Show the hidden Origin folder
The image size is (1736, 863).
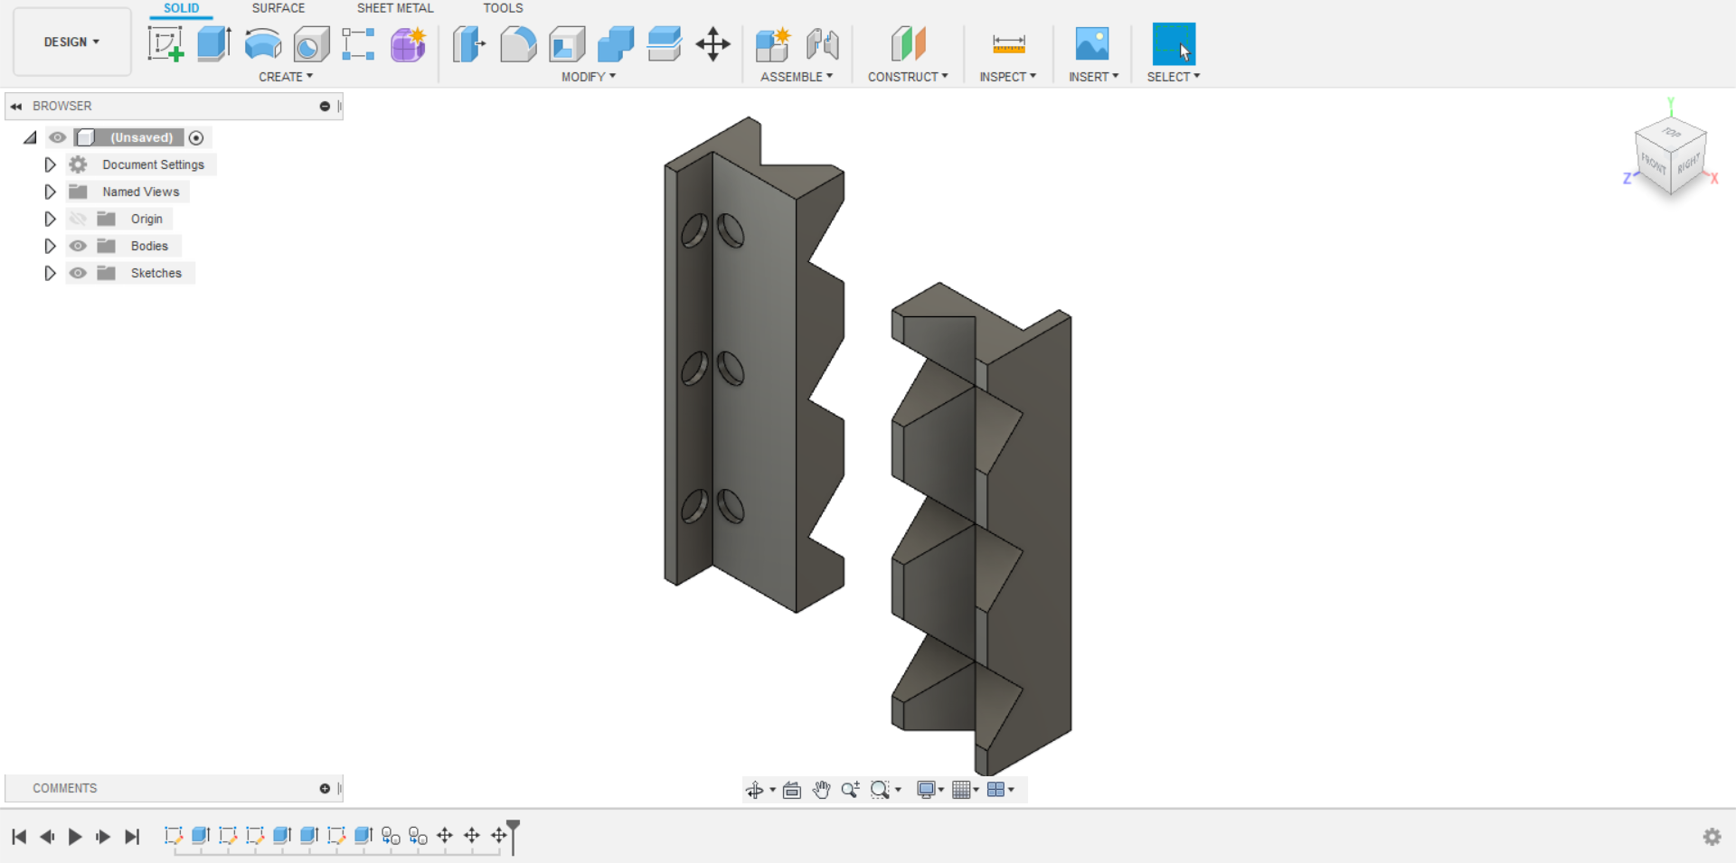pyautogui.click(x=79, y=219)
